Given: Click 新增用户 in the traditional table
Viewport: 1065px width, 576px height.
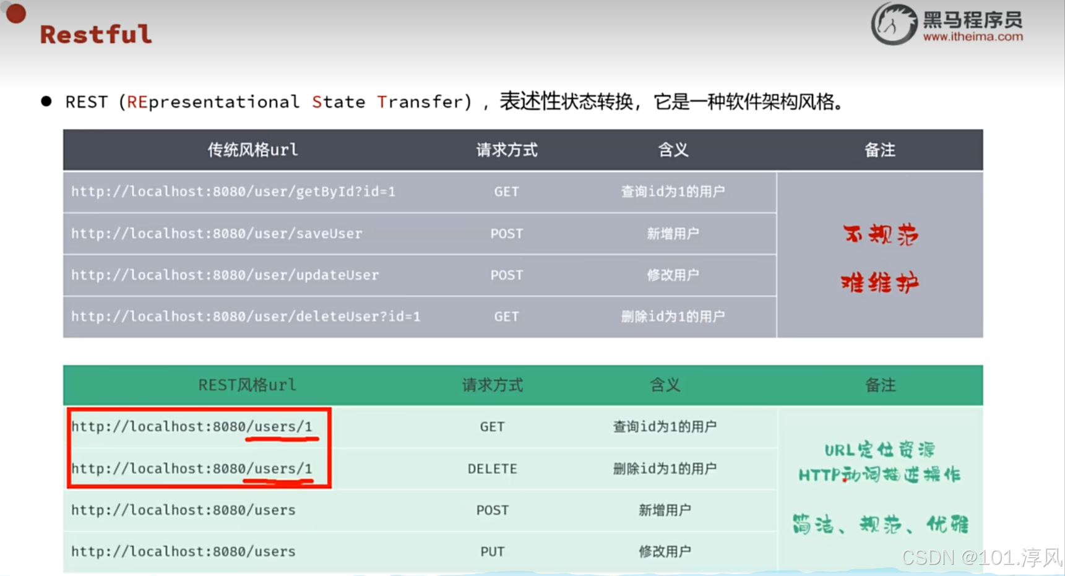Looking at the screenshot, I should [x=673, y=234].
